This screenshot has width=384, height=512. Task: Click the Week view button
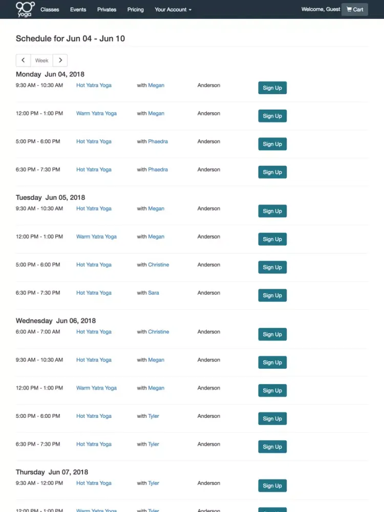(x=41, y=60)
